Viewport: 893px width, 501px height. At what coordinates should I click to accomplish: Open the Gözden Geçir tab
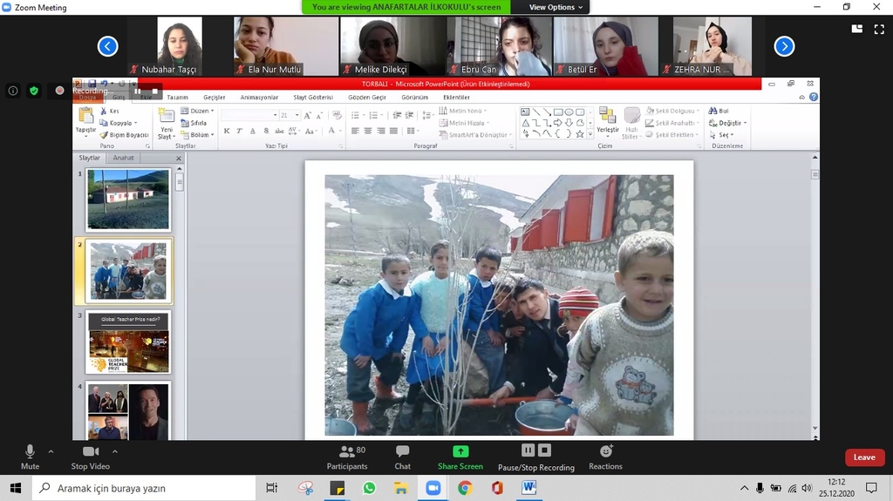pos(367,98)
